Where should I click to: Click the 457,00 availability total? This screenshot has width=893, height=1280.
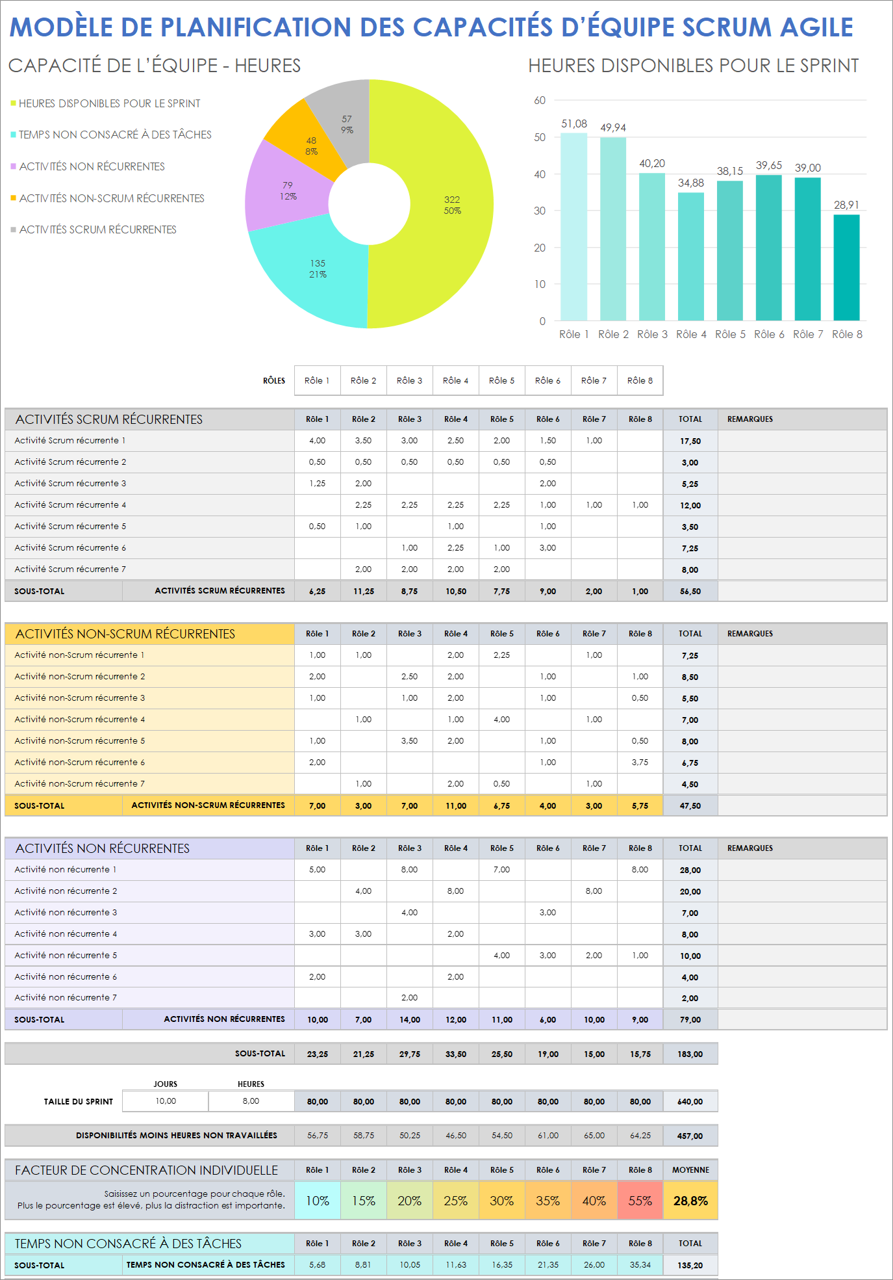[x=690, y=1136]
